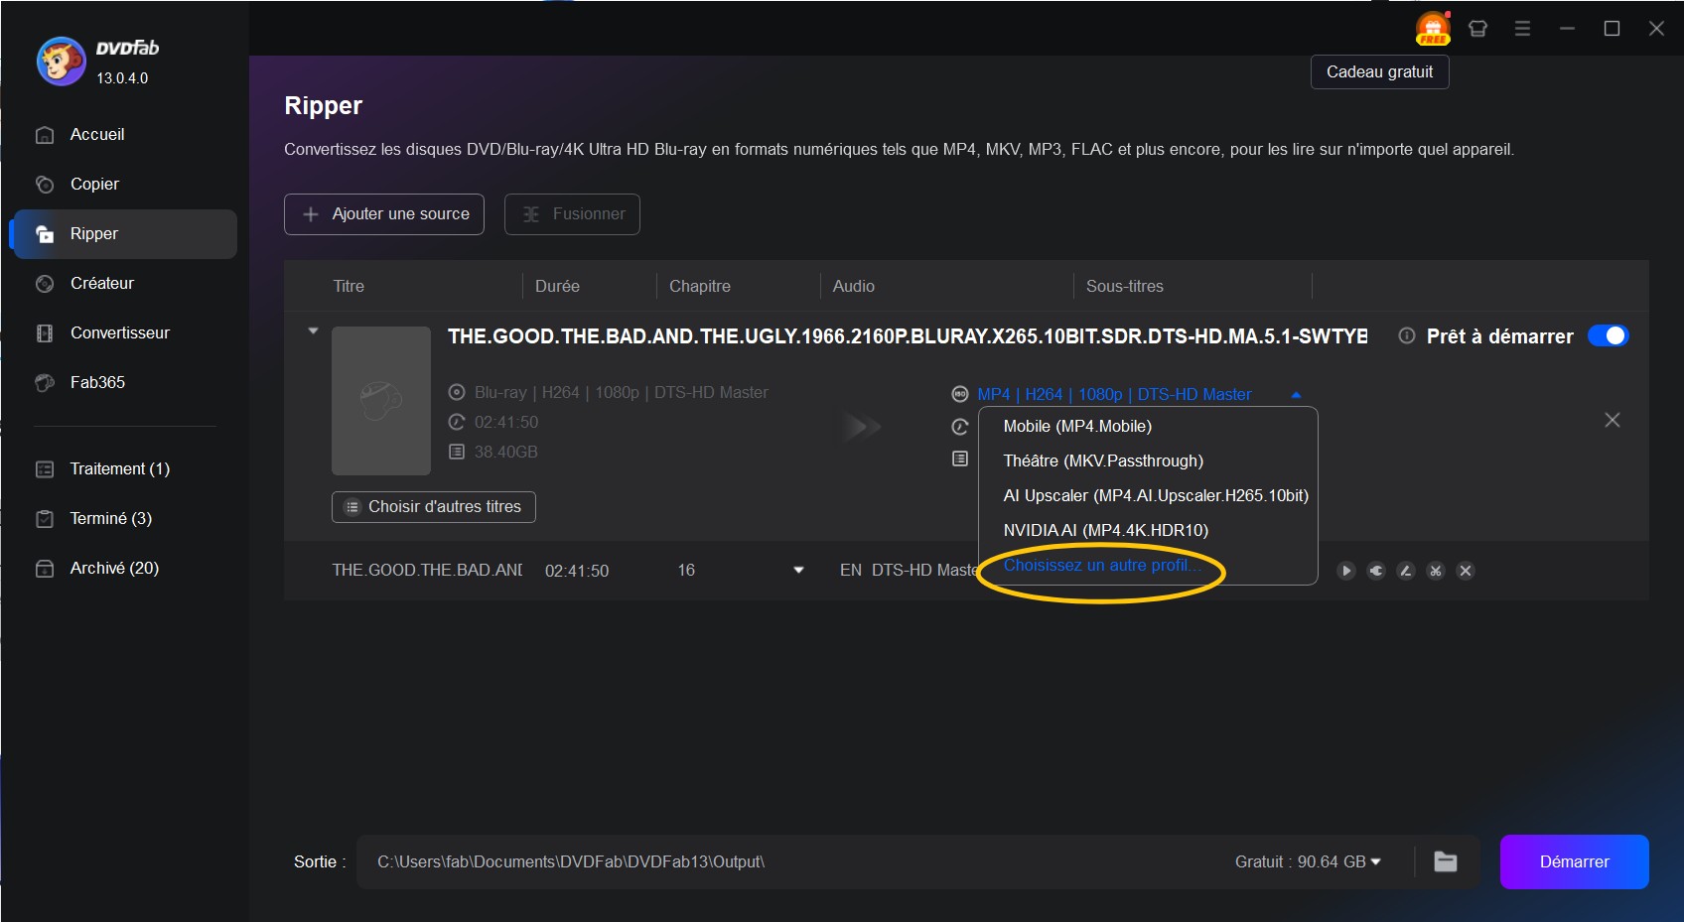
Task: Open advanced settings wrench icon in title row
Action: tap(1376, 571)
